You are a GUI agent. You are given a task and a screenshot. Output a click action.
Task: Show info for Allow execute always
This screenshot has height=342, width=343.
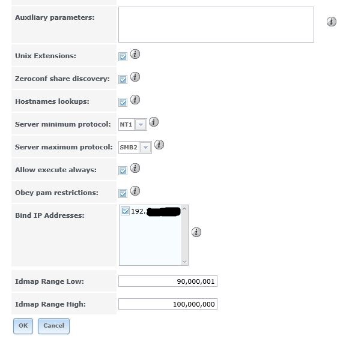coord(135,168)
